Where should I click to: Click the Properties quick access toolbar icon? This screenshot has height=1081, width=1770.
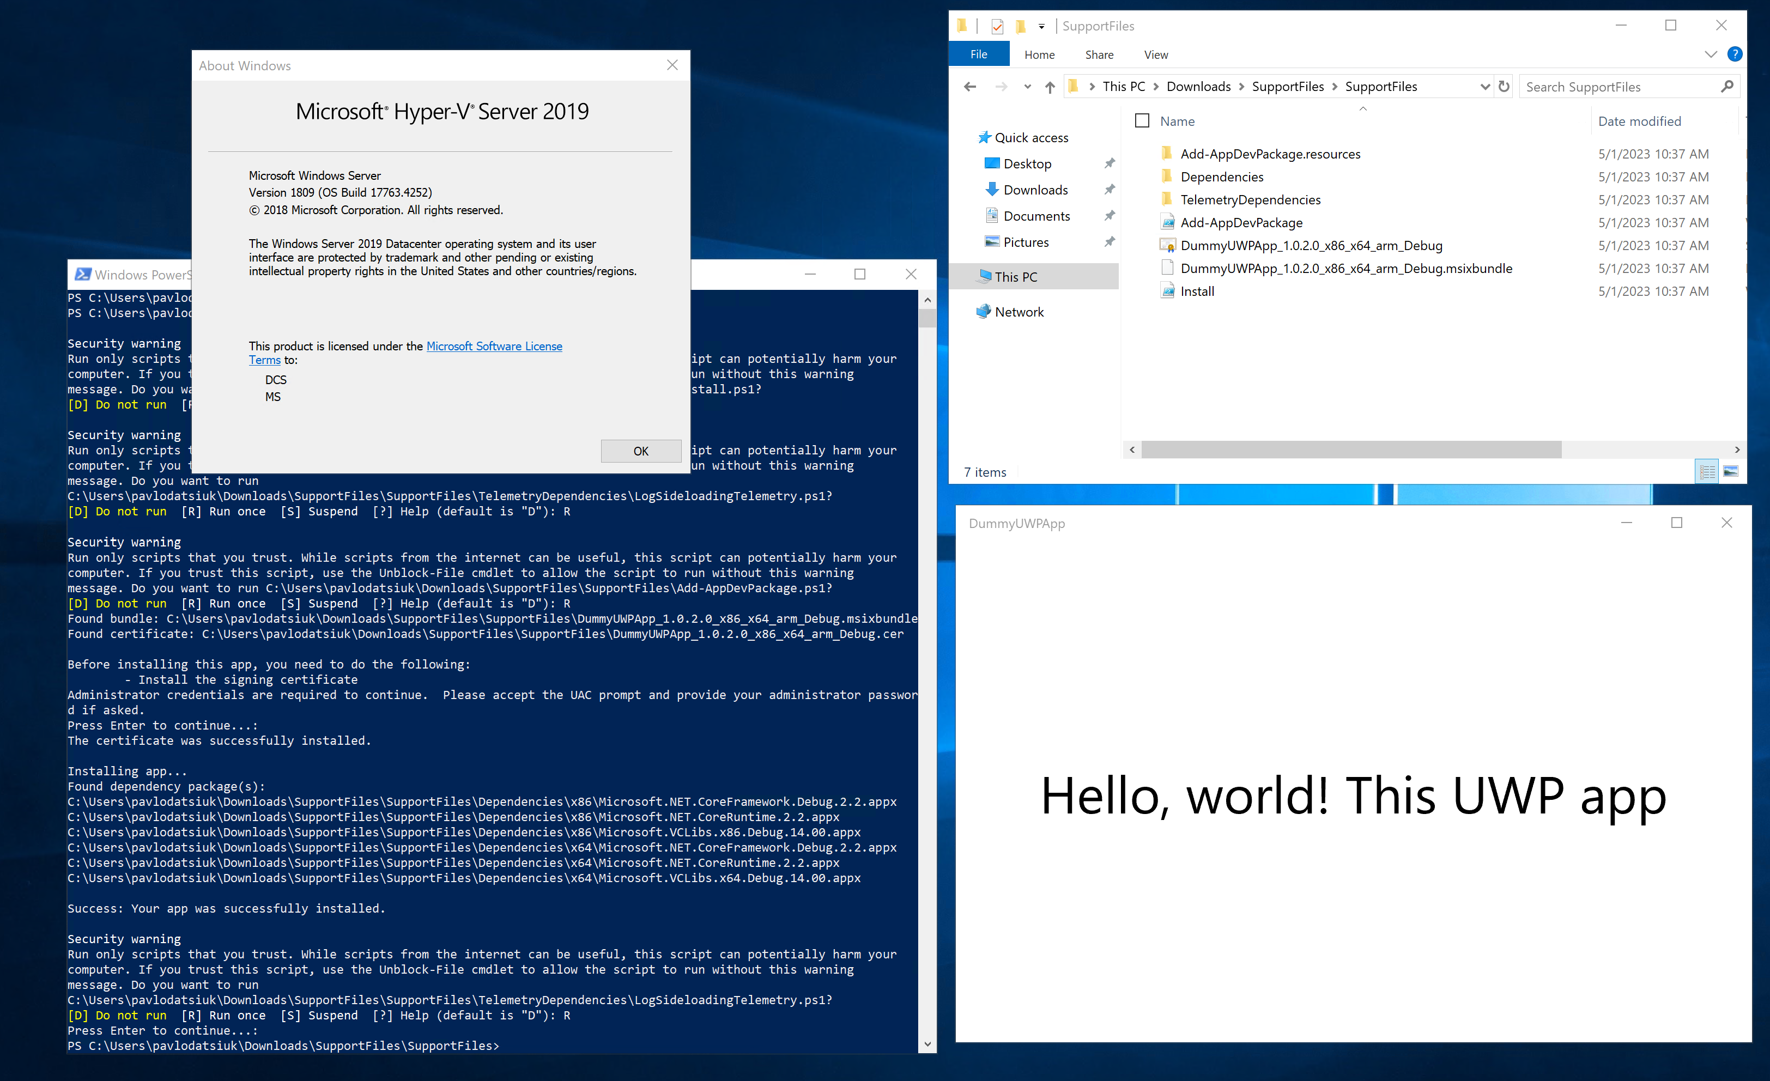[x=997, y=27]
